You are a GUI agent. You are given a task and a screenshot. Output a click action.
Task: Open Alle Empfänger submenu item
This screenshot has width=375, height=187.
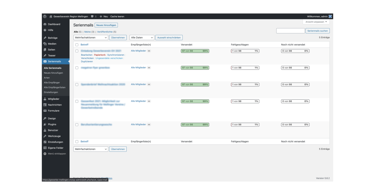coord(52,83)
